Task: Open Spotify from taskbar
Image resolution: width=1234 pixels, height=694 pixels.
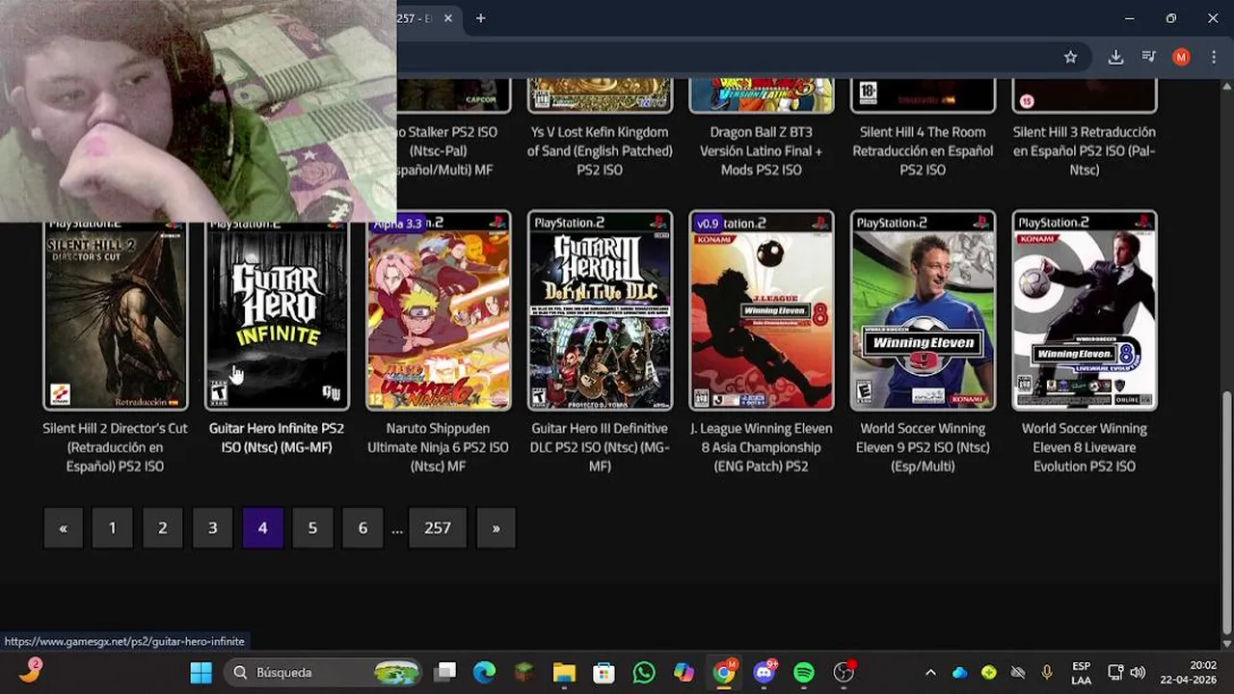Action: point(804,672)
